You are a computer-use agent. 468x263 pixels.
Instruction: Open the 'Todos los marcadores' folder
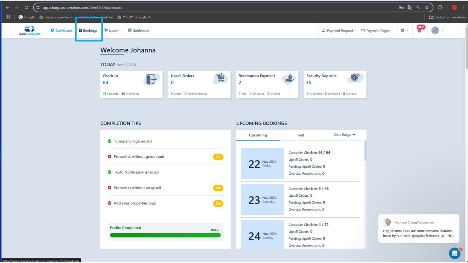447,17
